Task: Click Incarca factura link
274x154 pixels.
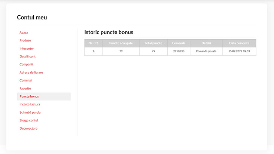Action: pyautogui.click(x=30, y=104)
